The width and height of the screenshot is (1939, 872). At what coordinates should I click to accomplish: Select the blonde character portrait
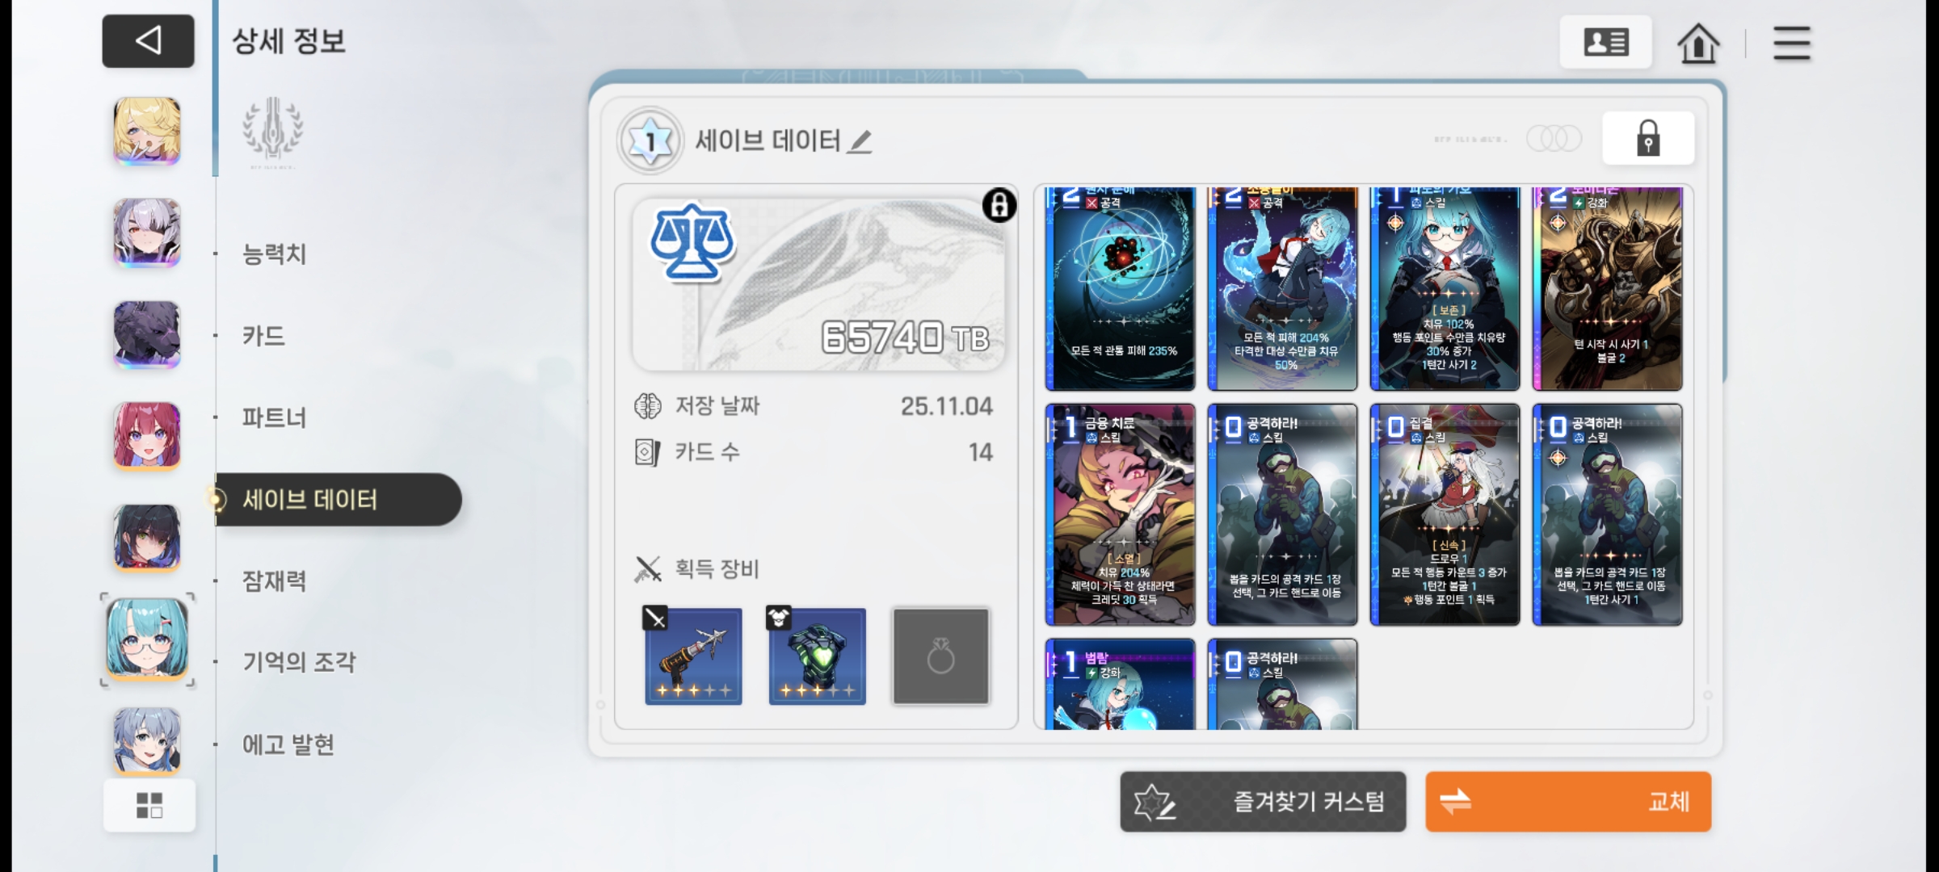[146, 131]
